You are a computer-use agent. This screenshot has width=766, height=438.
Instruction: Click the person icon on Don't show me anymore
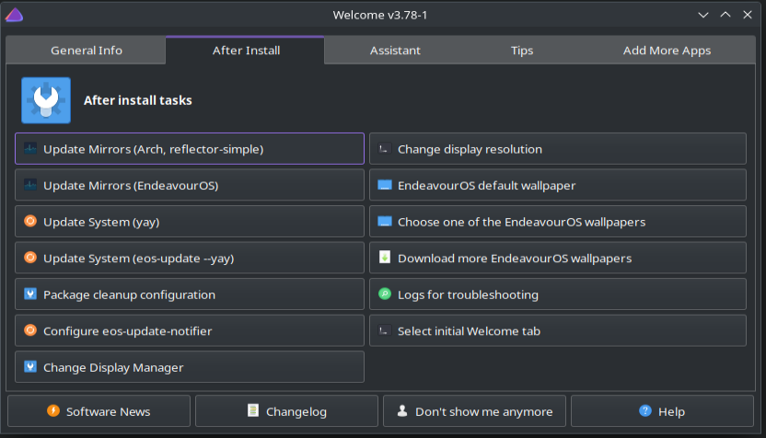(402, 410)
